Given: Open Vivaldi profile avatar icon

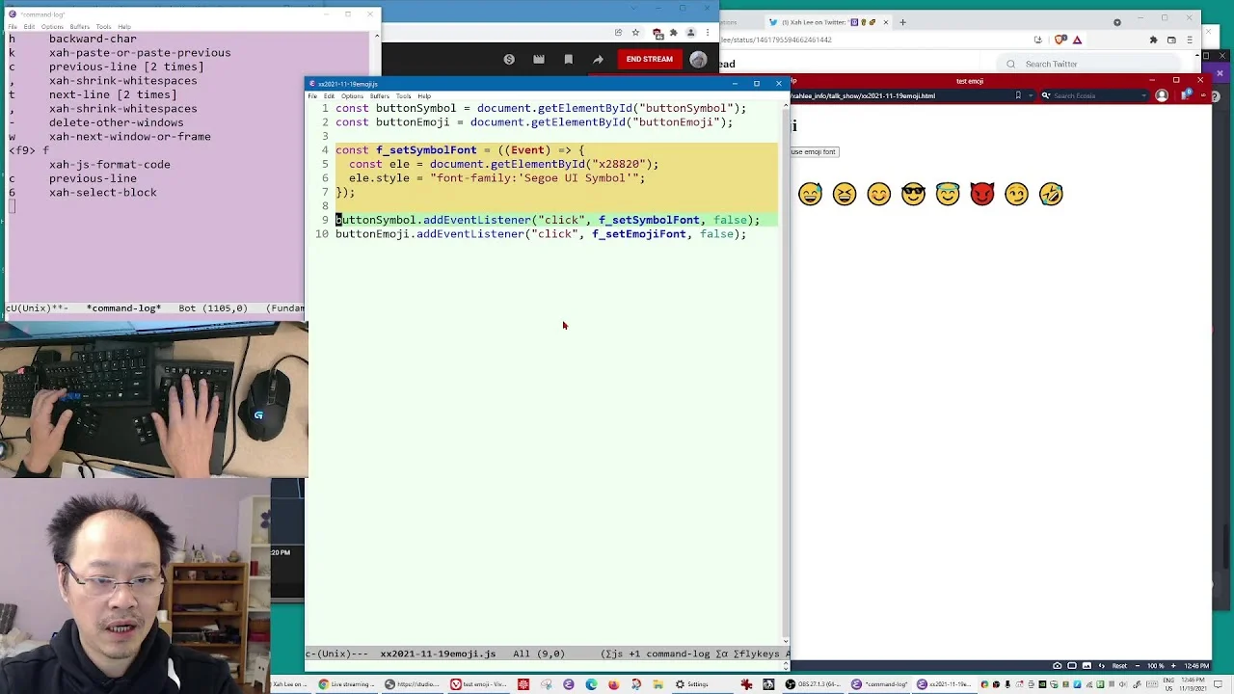Looking at the screenshot, I should pyautogui.click(x=1162, y=95).
